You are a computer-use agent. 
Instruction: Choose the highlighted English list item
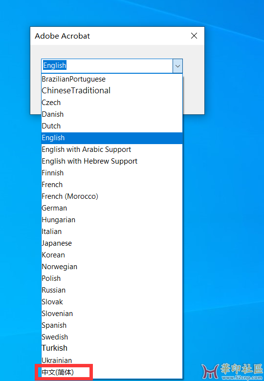click(x=112, y=138)
